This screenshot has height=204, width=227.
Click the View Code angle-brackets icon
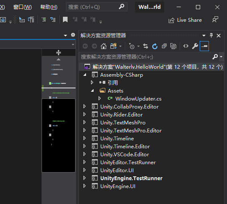pos(186,46)
